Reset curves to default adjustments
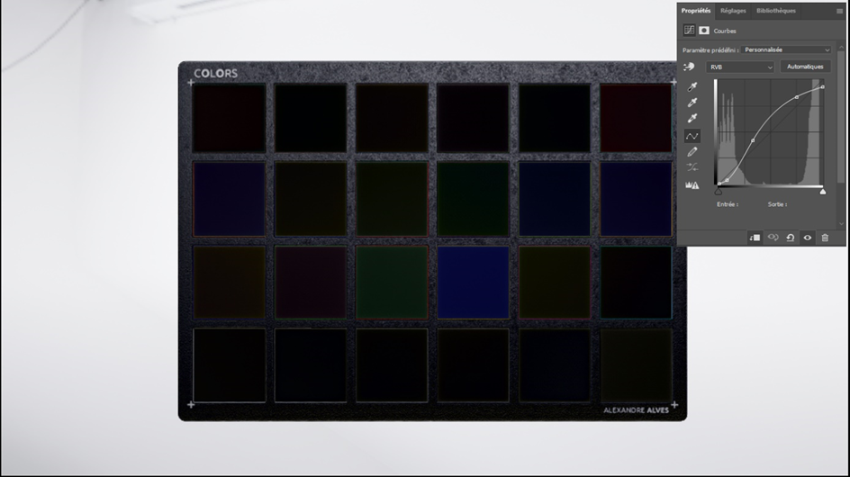The height and width of the screenshot is (477, 850). (791, 238)
